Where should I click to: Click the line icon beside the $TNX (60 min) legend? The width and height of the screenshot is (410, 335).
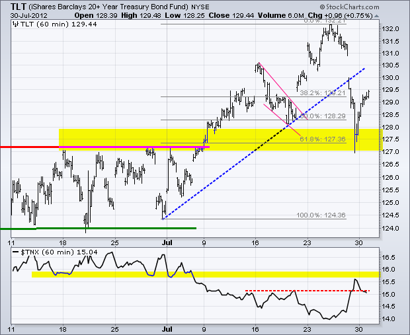click(x=16, y=252)
